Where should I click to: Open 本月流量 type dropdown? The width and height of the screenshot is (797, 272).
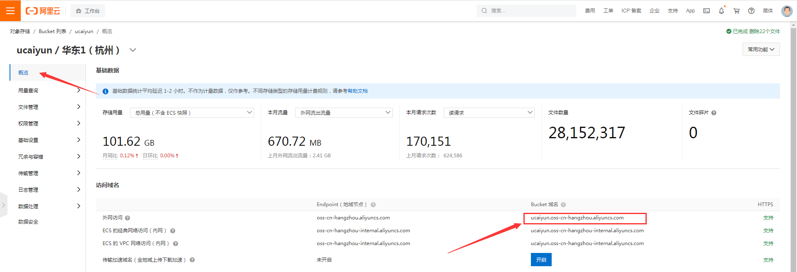click(x=344, y=113)
